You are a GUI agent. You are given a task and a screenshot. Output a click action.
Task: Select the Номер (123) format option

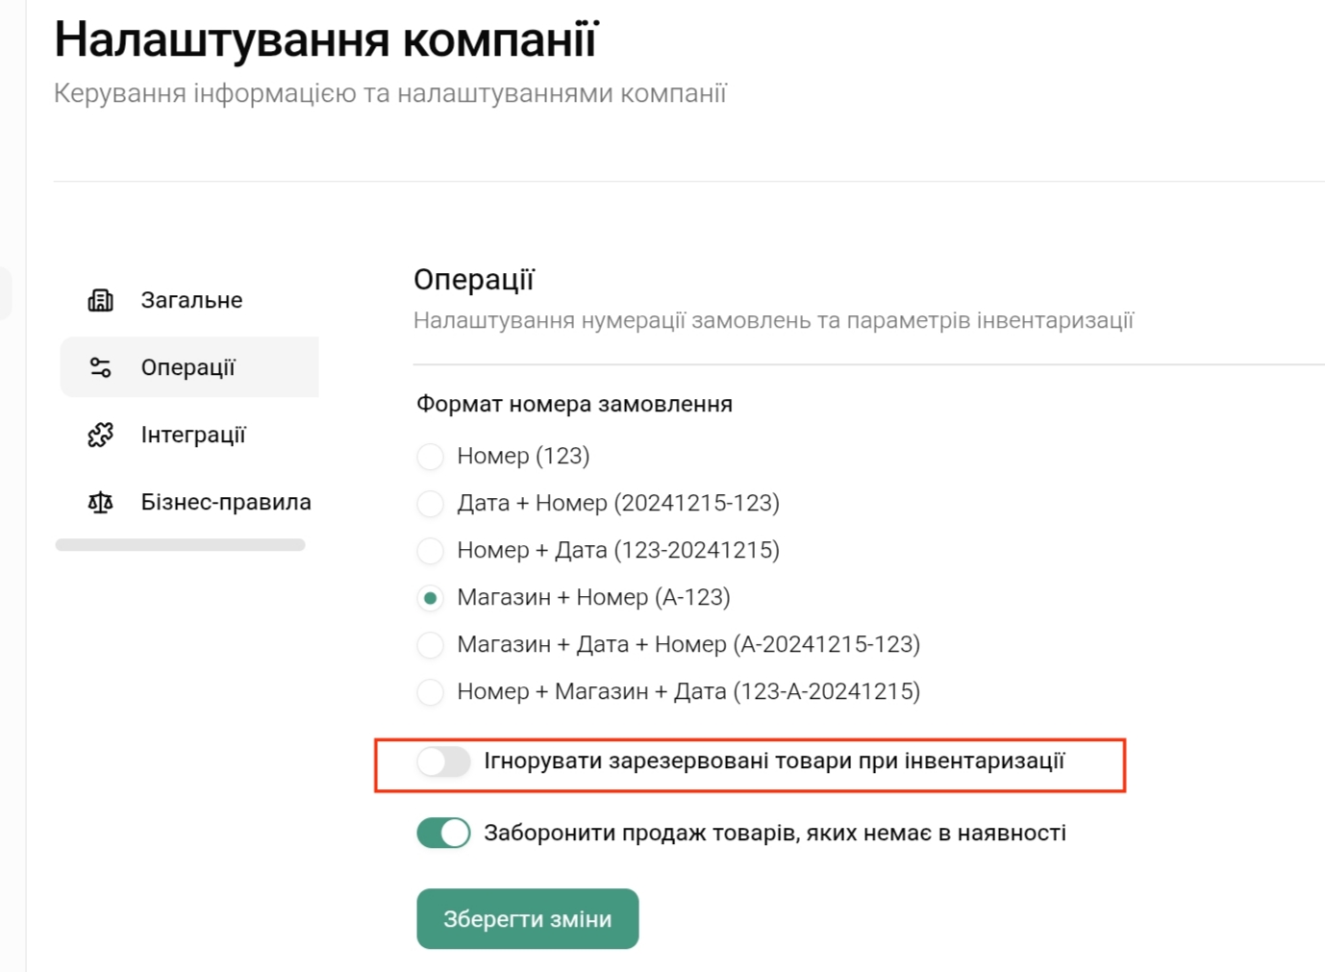tap(430, 456)
